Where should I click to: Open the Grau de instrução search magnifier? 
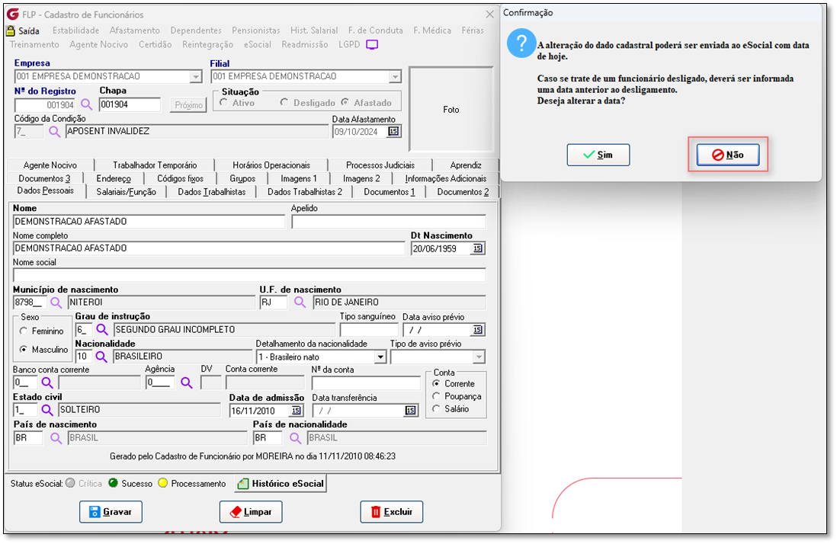click(102, 330)
